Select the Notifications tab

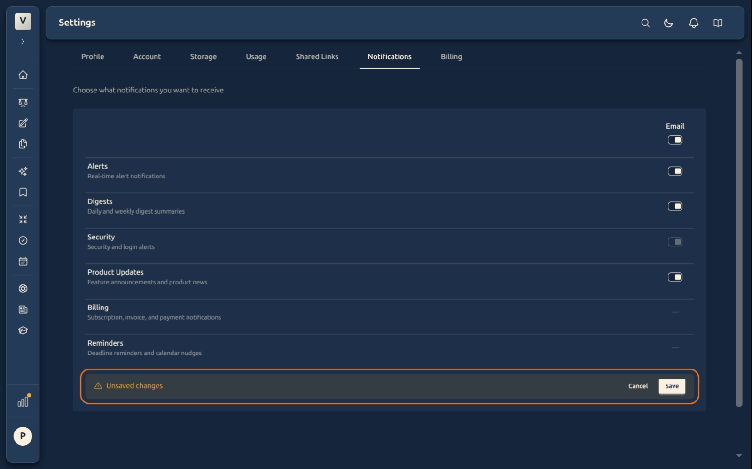pos(390,57)
